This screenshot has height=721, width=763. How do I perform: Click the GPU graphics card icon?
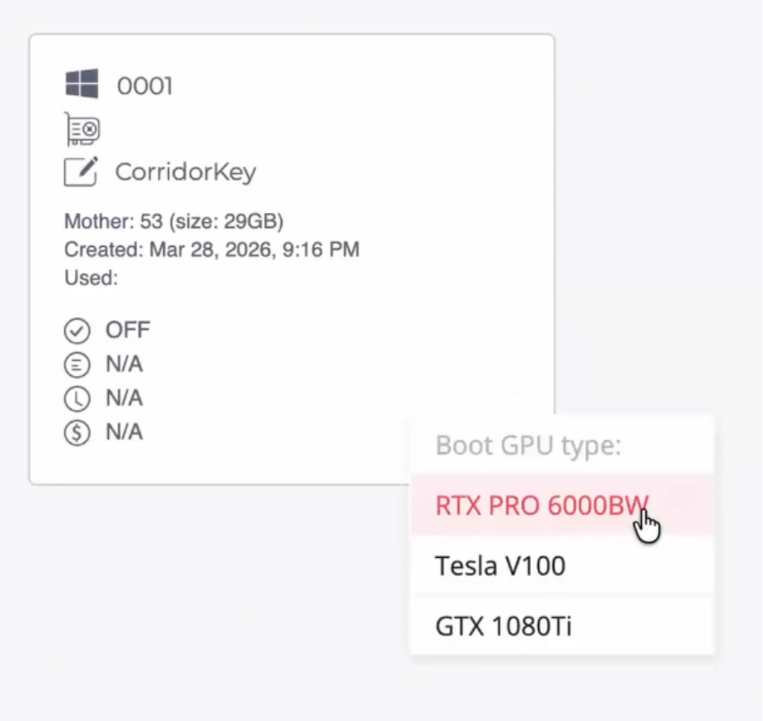pyautogui.click(x=82, y=129)
